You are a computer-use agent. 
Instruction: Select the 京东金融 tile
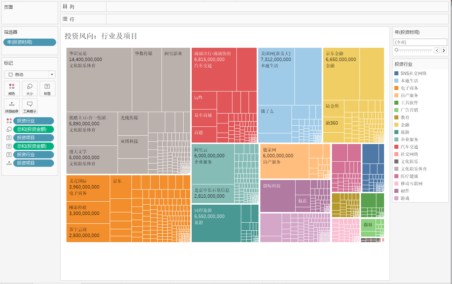(341, 74)
